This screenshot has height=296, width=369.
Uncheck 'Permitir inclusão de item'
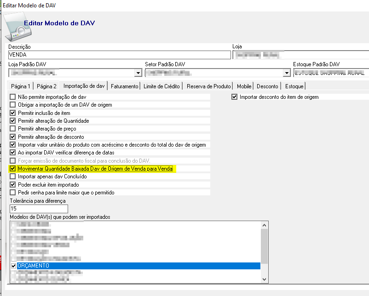tap(13, 113)
